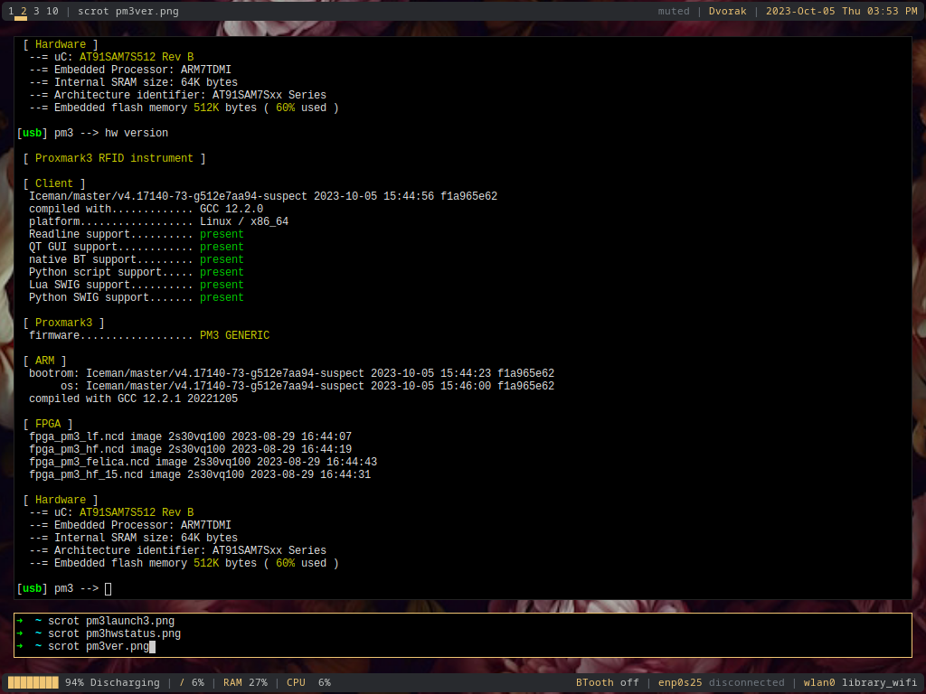926x694 pixels.
Task: Click 'present' next to Python script support
Action: click(x=222, y=273)
